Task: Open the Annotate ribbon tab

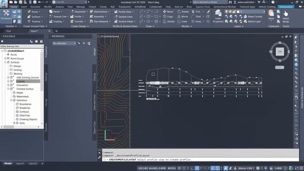Action: [35, 7]
